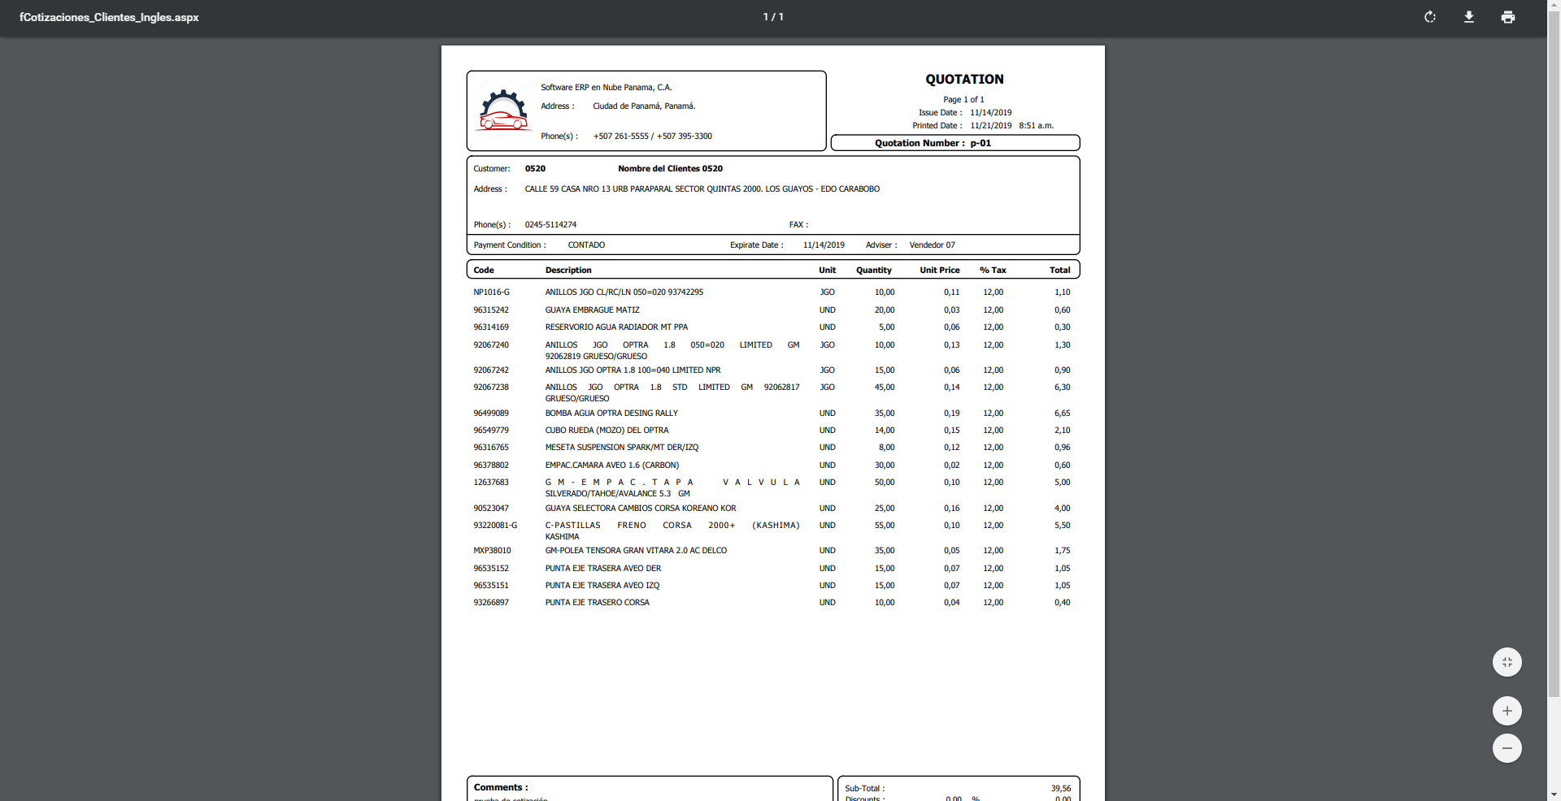The width and height of the screenshot is (1561, 801).
Task: Print the quotation document
Action: coord(1508,17)
